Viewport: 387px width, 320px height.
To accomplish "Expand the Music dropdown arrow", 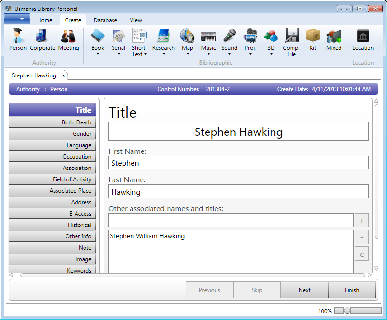I will (x=208, y=54).
